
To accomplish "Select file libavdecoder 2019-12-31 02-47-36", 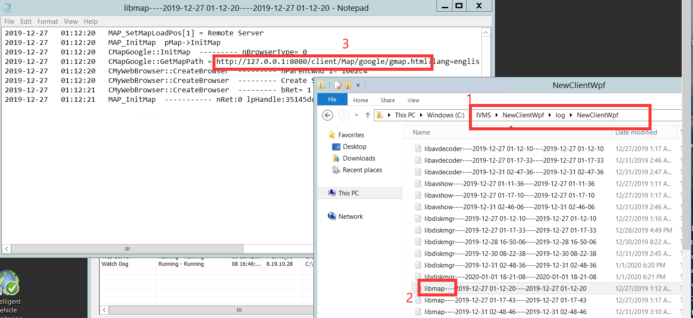I will (514, 172).
